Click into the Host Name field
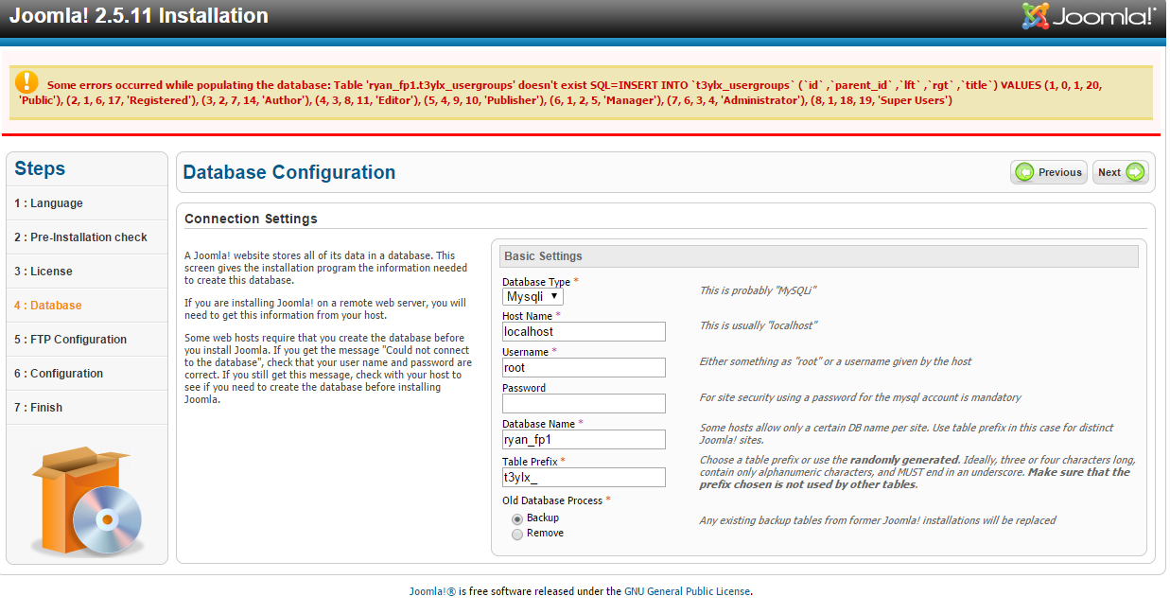Image resolution: width=1170 pixels, height=614 pixels. click(583, 331)
